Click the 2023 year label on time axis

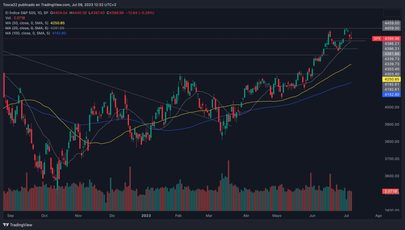coord(146,216)
